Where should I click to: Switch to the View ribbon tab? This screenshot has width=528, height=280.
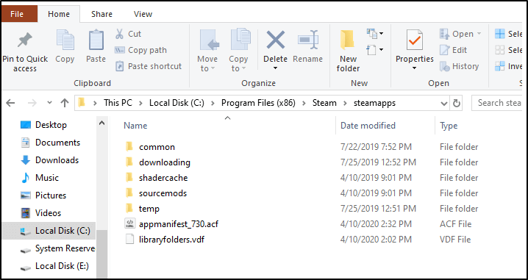(143, 14)
